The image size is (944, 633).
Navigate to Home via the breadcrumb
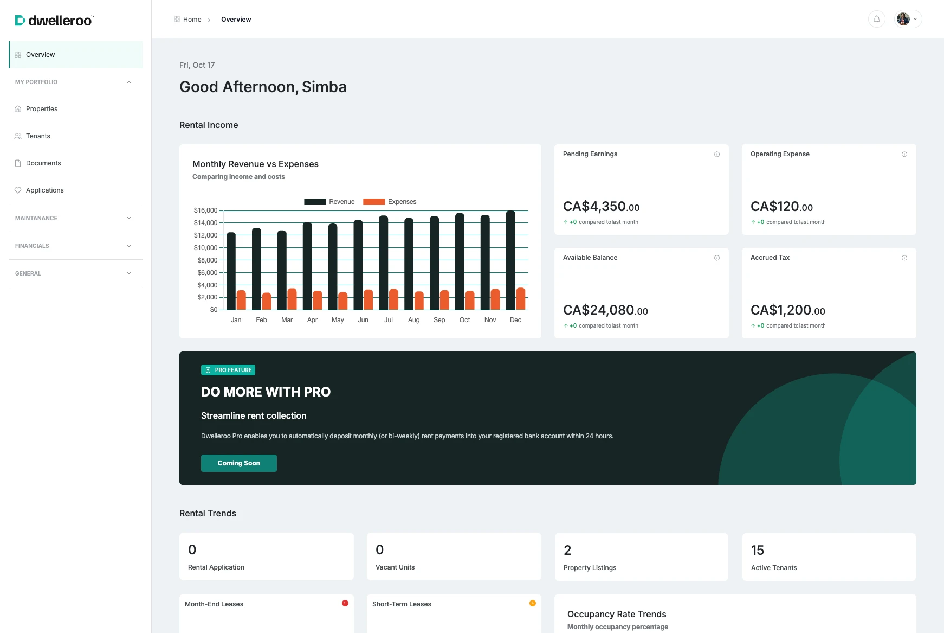192,19
